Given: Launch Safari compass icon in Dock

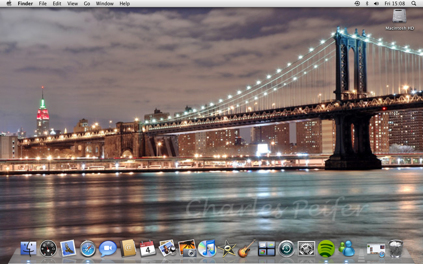Looking at the screenshot, I should click(x=88, y=248).
